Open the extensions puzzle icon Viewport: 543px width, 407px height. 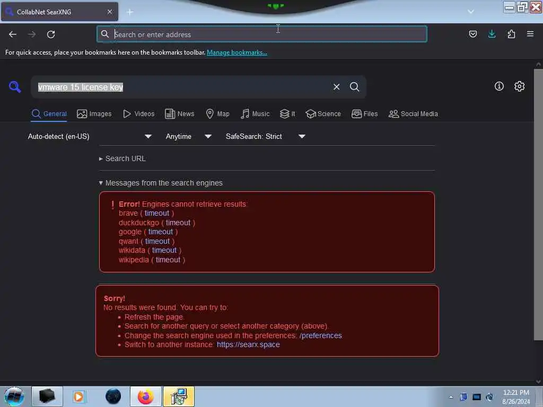point(511,34)
